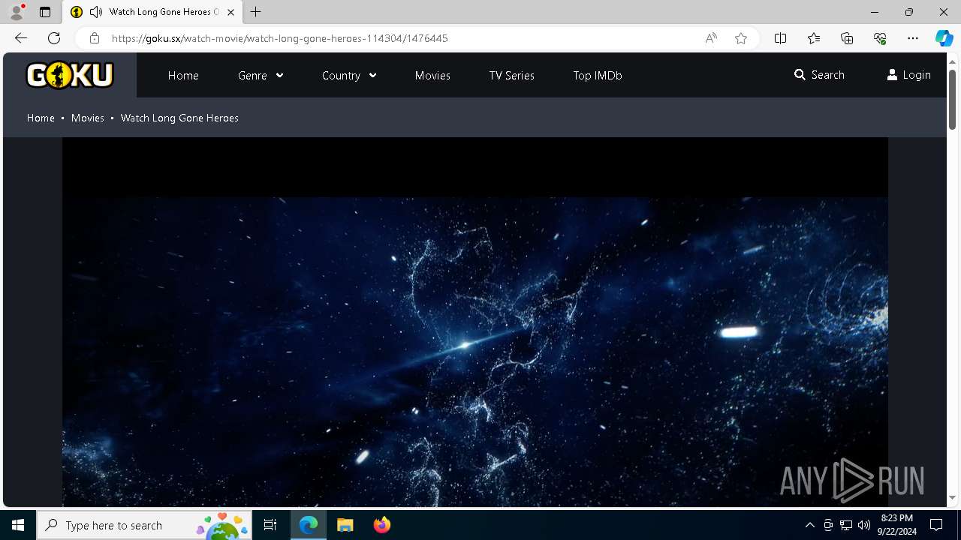Image resolution: width=961 pixels, height=540 pixels.
Task: Click the Login button
Action: coord(908,75)
